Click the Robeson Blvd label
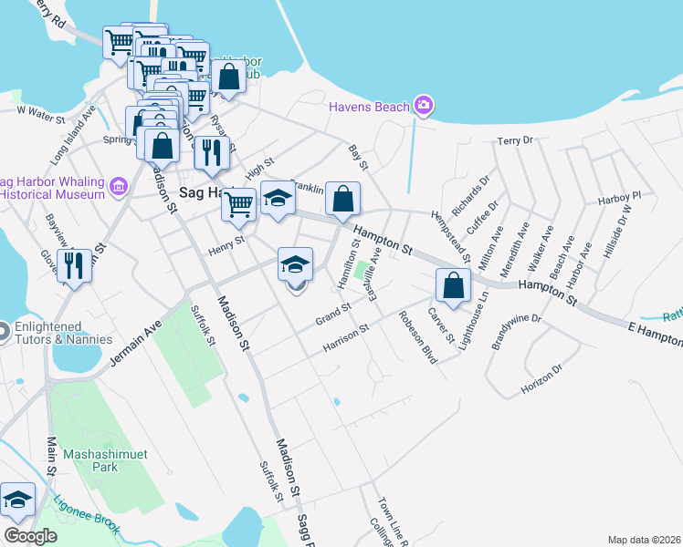683x547 pixels. point(417,337)
